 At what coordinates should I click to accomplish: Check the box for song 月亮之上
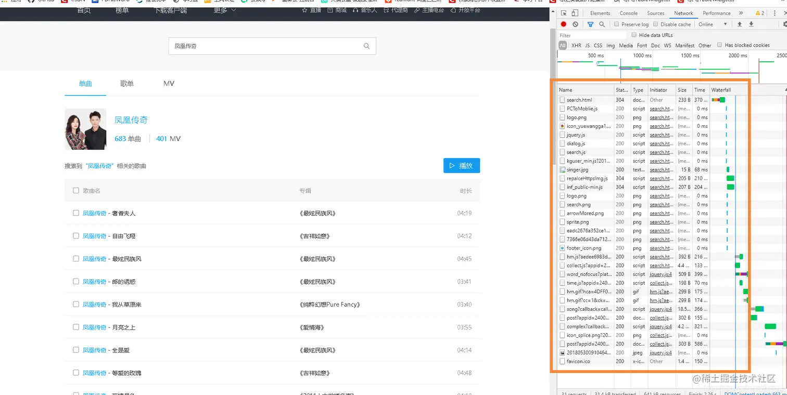pos(76,327)
